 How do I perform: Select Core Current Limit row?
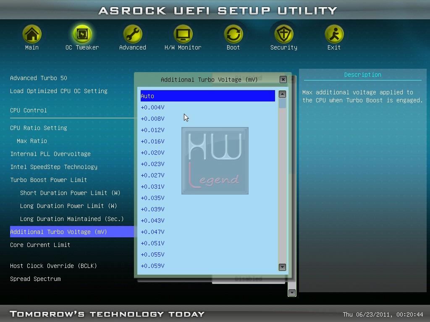click(40, 245)
